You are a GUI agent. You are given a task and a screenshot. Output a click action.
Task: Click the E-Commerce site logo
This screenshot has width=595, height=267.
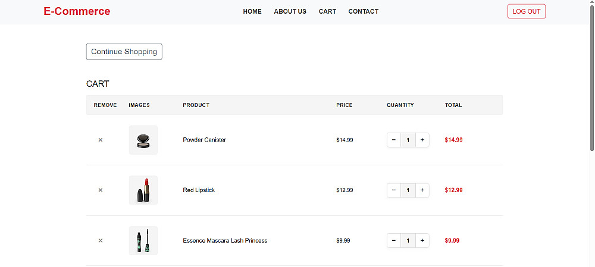coord(77,11)
